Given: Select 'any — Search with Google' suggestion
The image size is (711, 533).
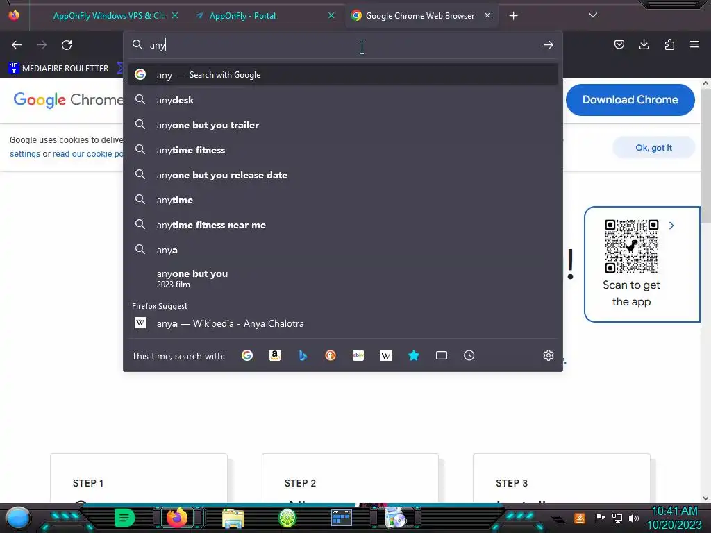Looking at the screenshot, I should (x=343, y=75).
